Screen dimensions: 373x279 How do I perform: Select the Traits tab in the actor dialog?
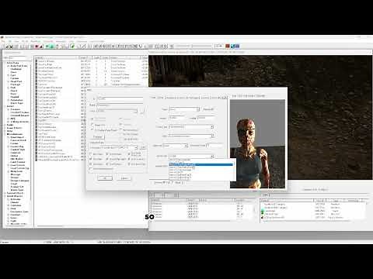pos(153,98)
